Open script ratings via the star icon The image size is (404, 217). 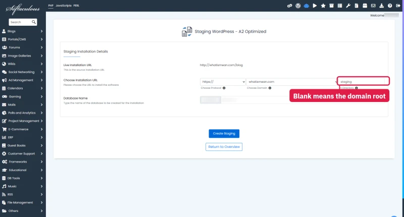(x=323, y=6)
